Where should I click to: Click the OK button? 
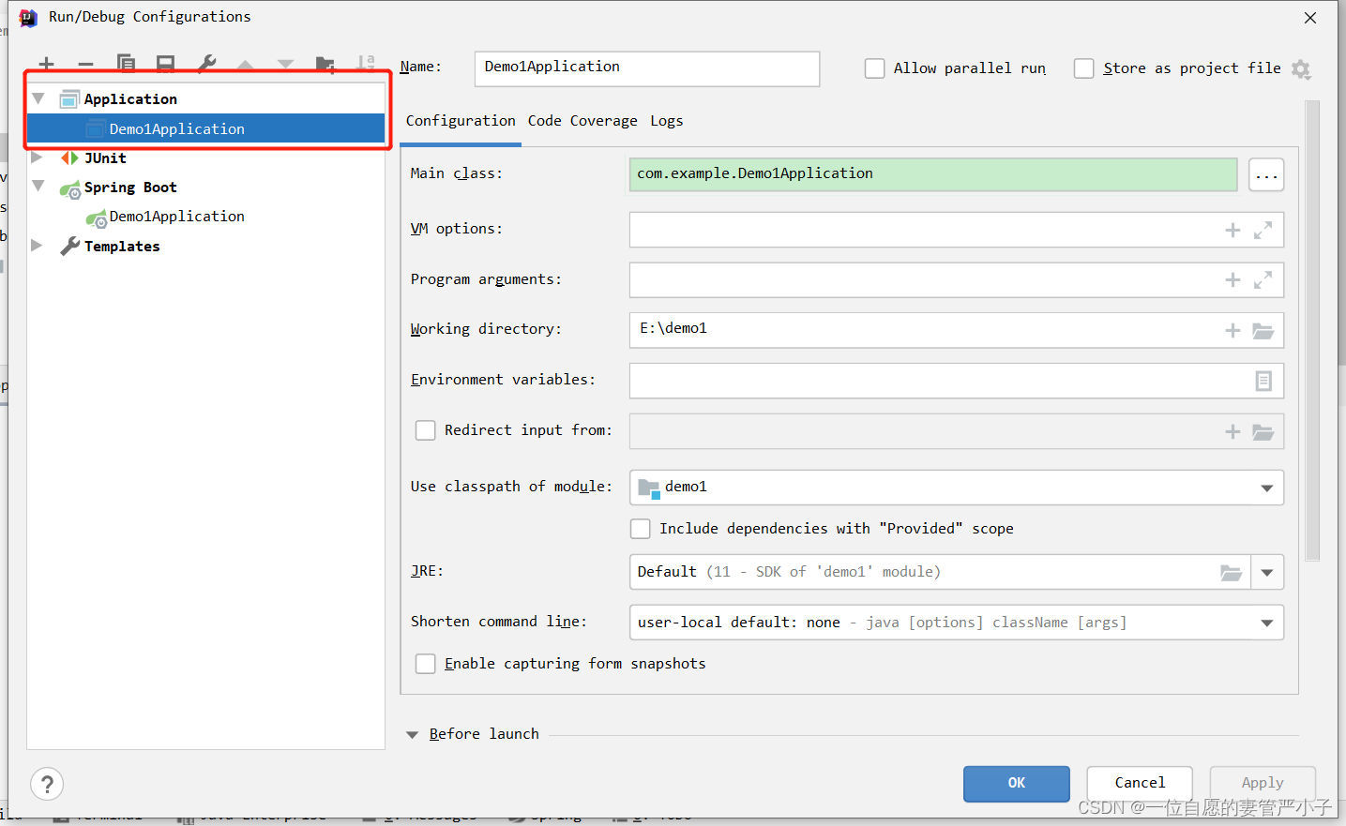pyautogui.click(x=1017, y=784)
